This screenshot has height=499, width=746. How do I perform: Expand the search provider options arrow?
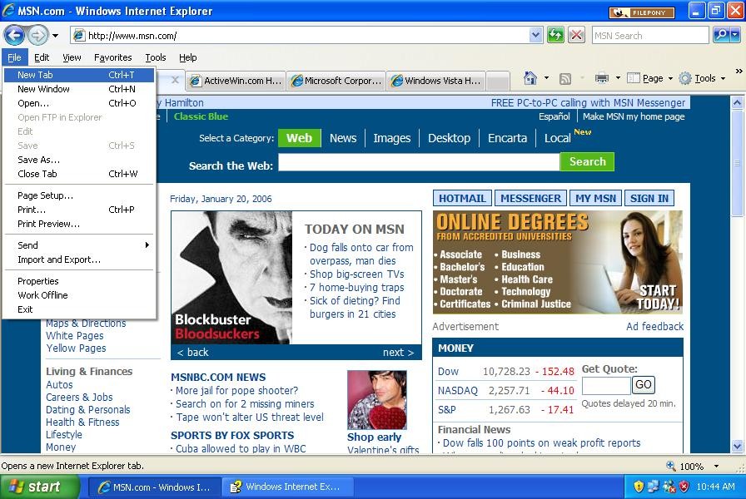coord(735,35)
